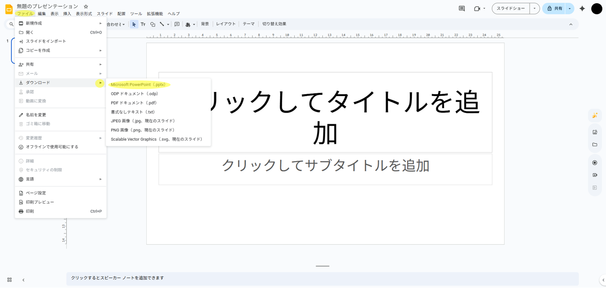Click the テーマ toolbar button
The height and width of the screenshot is (289, 606).
[x=248, y=24]
